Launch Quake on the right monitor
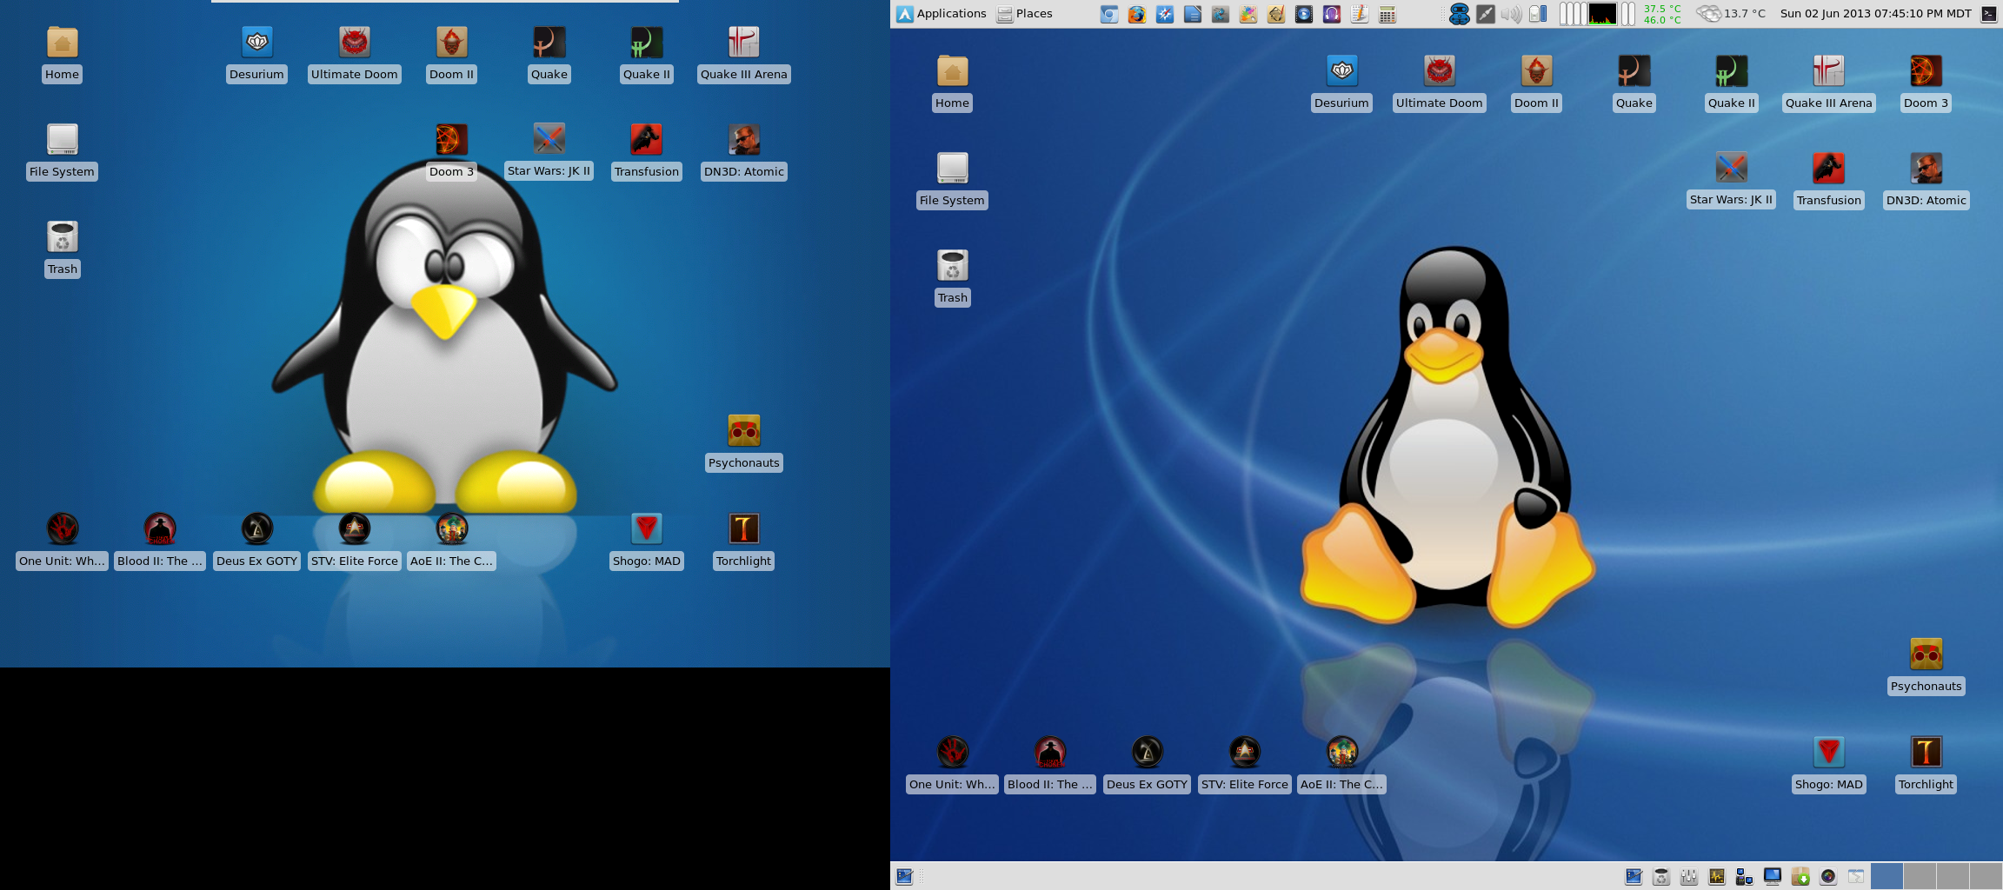The height and width of the screenshot is (890, 2003). tap(1634, 83)
